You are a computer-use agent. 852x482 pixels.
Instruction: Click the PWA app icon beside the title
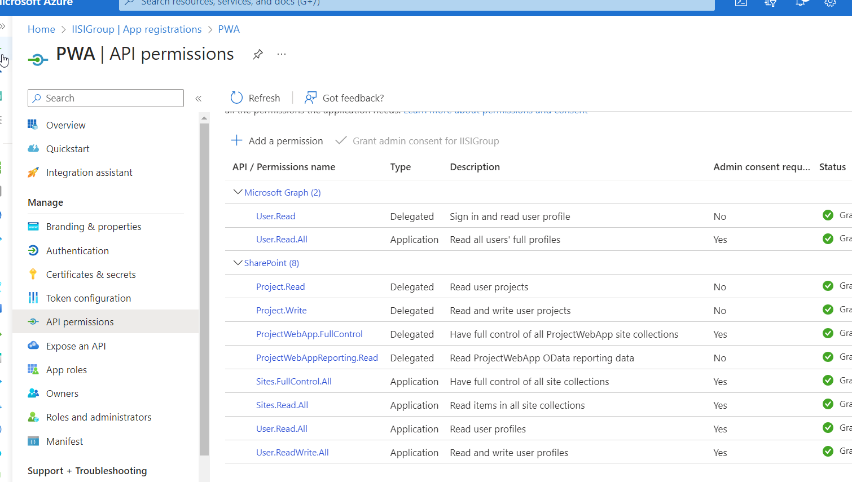(x=37, y=59)
